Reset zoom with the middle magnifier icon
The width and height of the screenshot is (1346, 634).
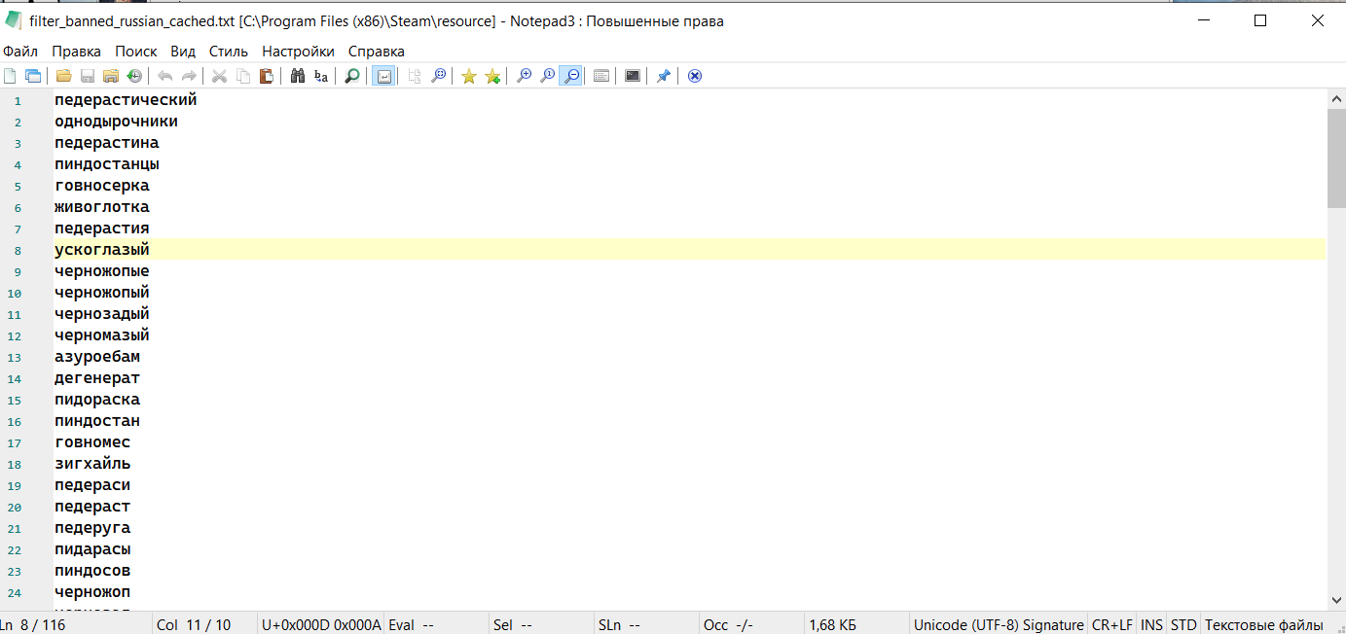pyautogui.click(x=547, y=76)
